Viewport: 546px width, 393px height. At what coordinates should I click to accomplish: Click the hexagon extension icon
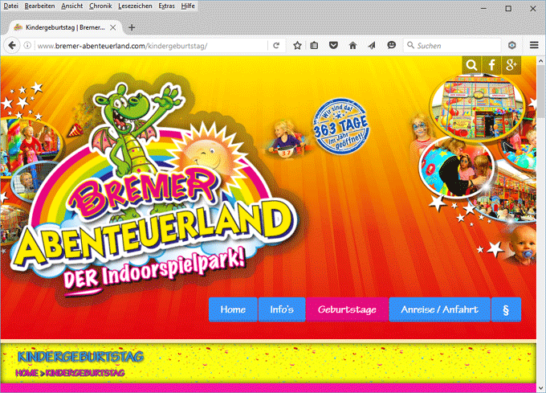512,45
